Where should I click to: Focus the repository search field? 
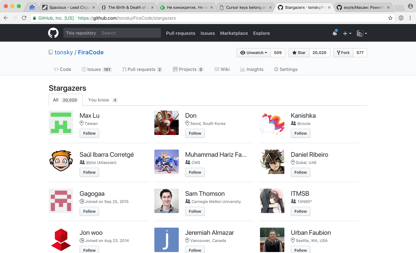130,33
